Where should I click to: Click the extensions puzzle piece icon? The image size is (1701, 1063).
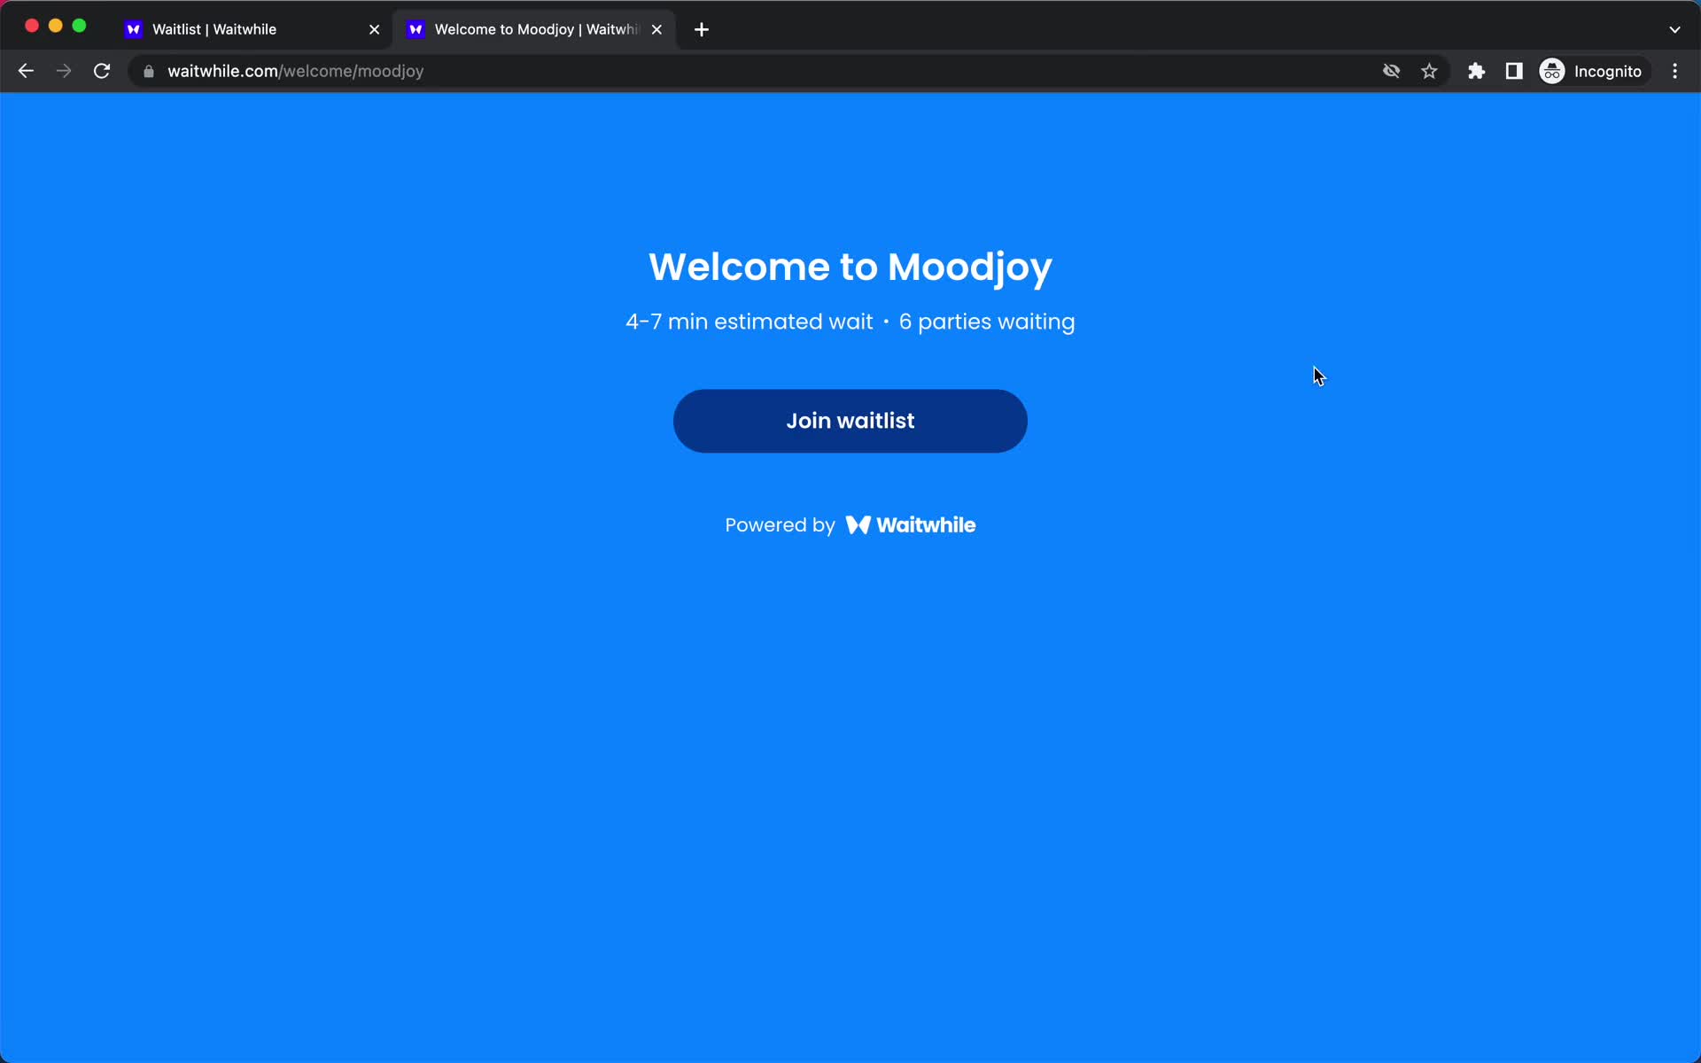tap(1476, 70)
